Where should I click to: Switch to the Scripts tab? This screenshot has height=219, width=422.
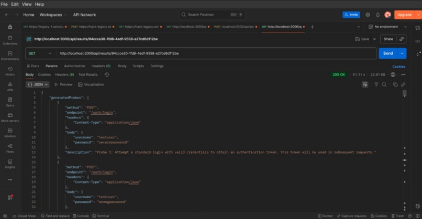(138, 66)
